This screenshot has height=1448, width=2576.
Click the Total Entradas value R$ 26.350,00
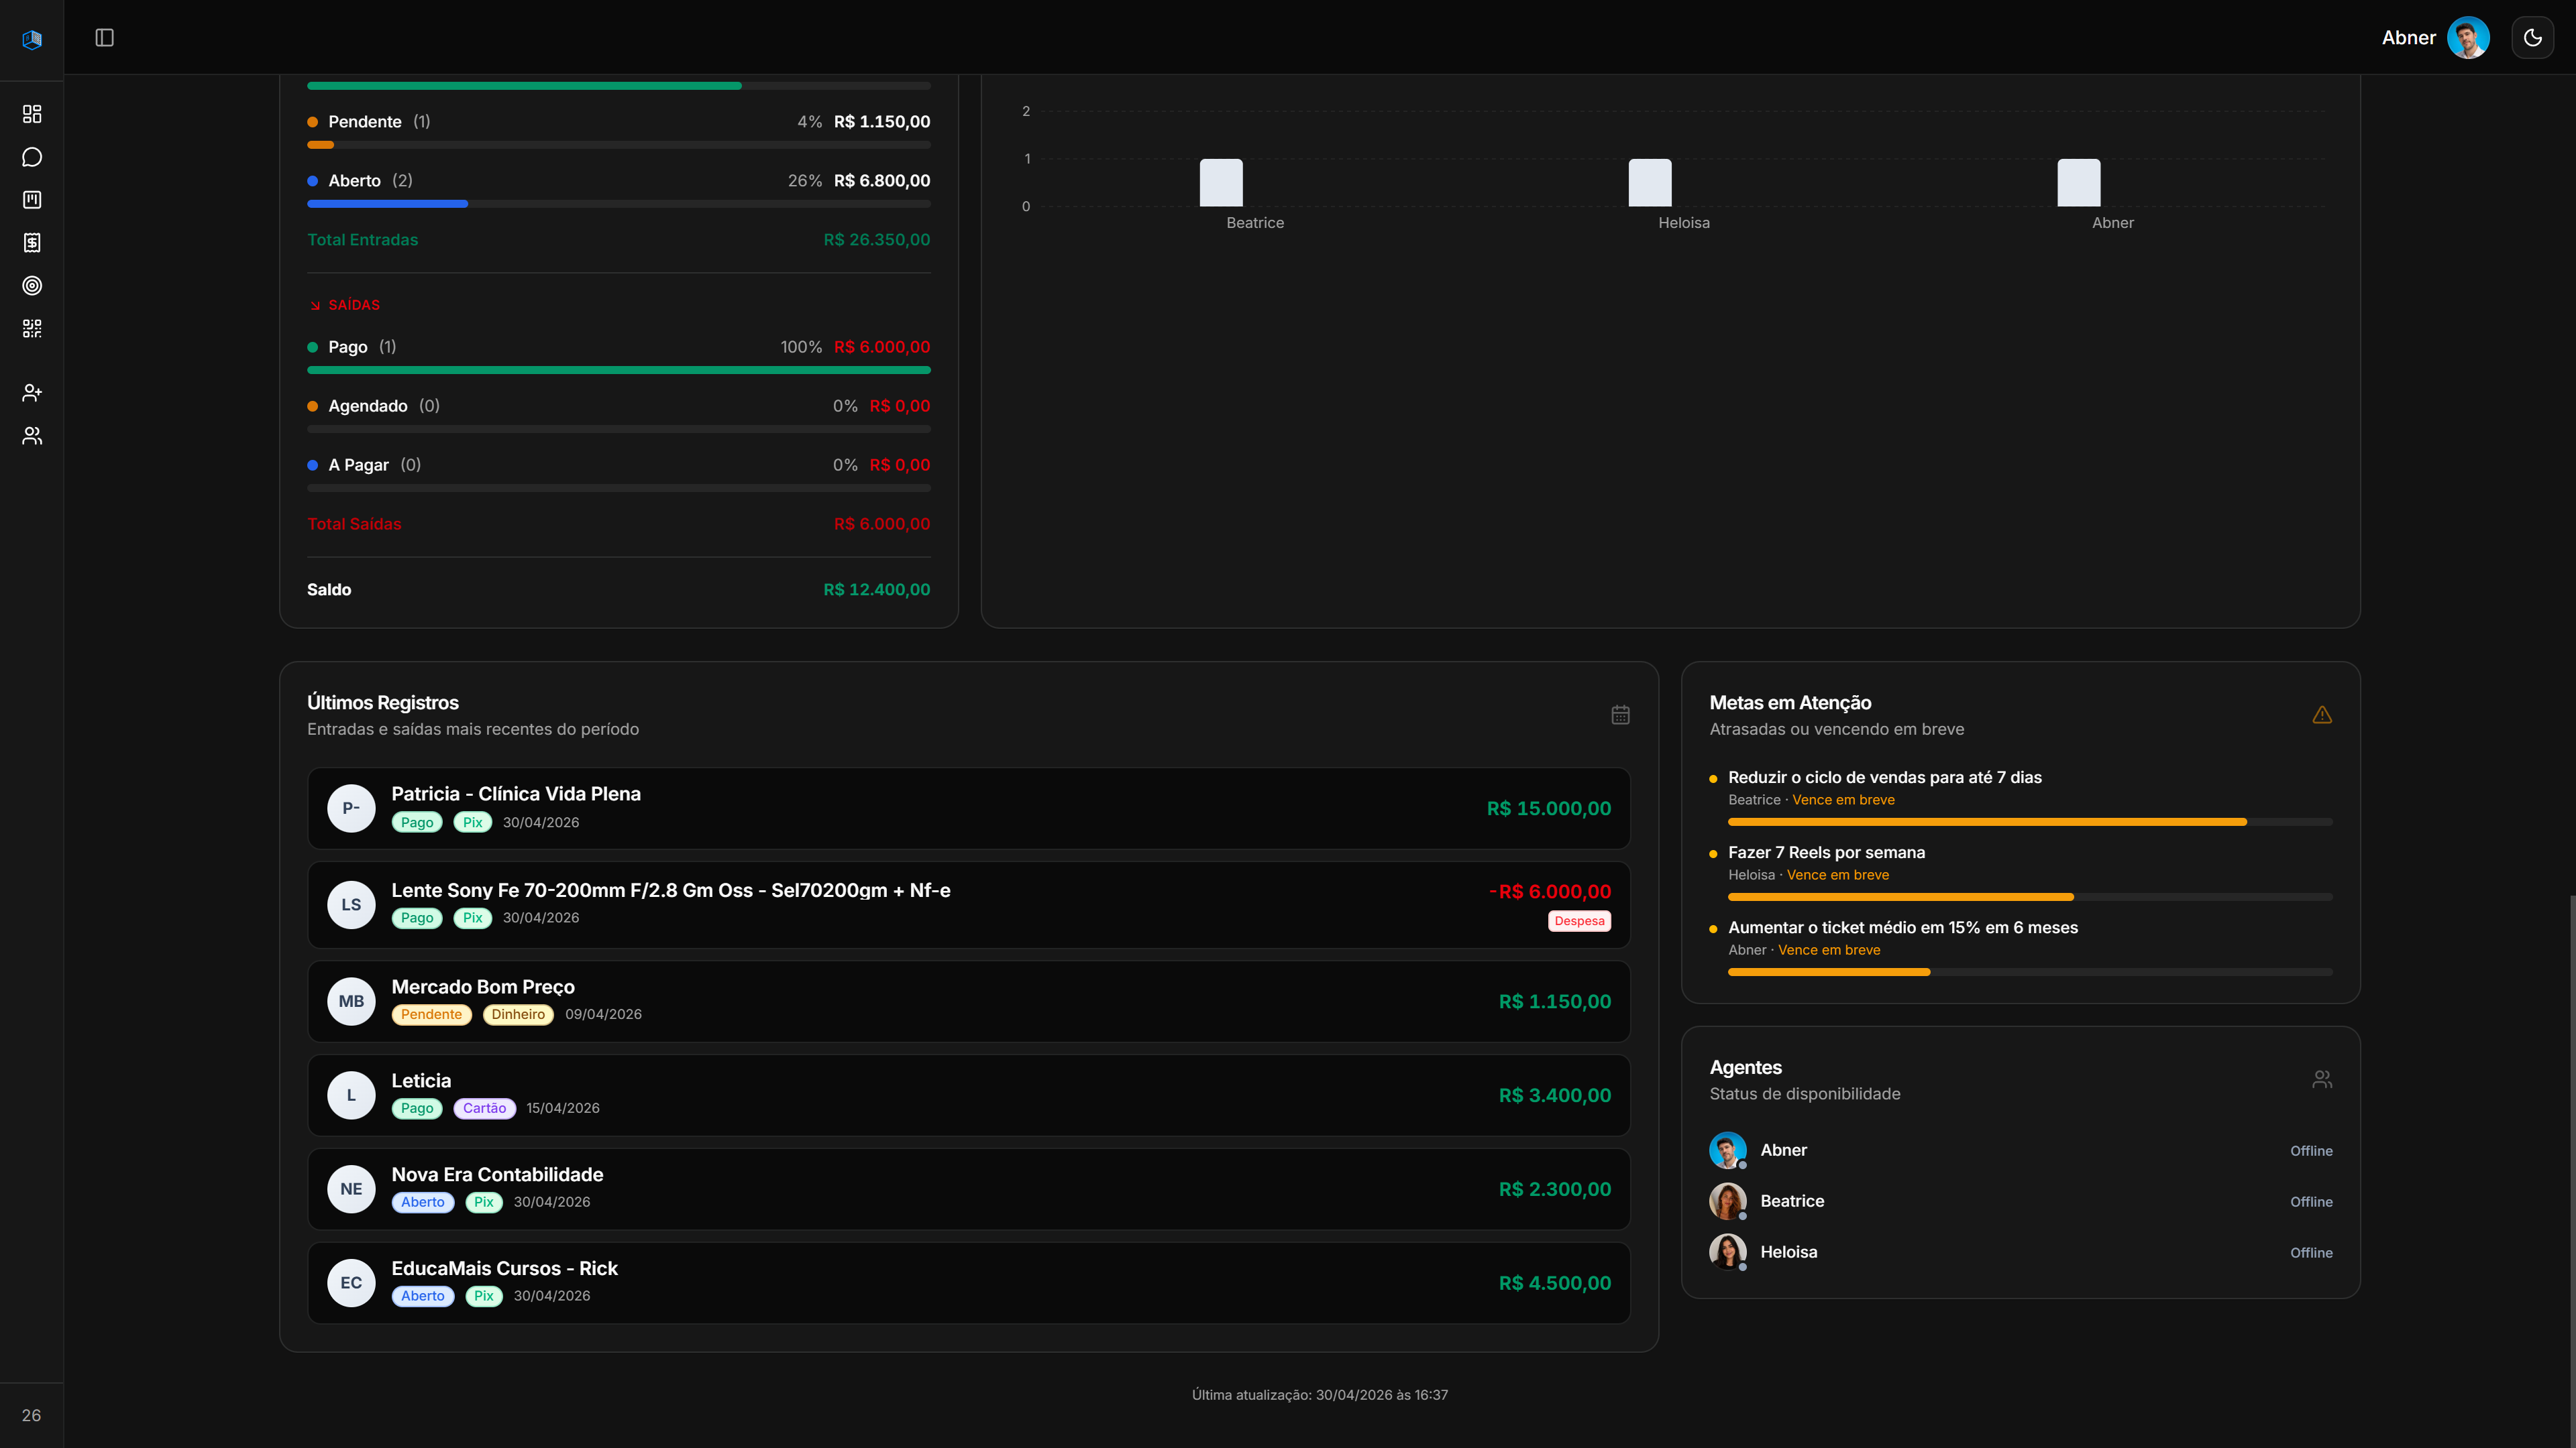tap(877, 240)
